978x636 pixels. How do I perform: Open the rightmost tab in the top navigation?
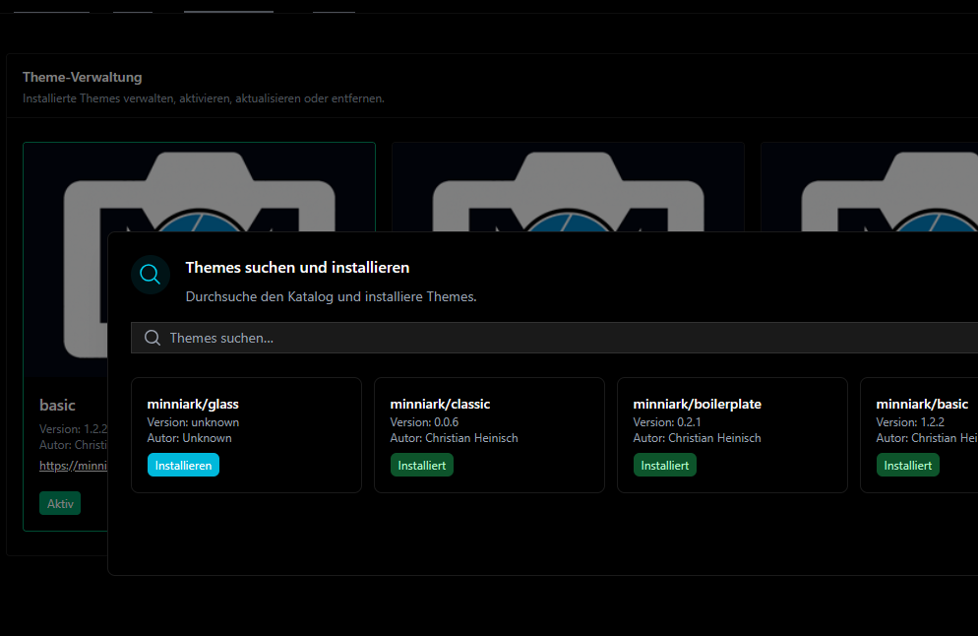334,5
